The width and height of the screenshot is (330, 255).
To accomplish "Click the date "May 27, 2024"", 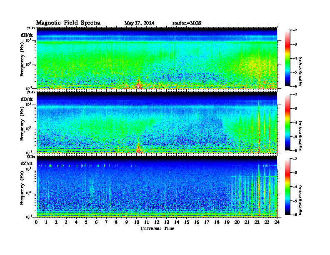I will [139, 23].
